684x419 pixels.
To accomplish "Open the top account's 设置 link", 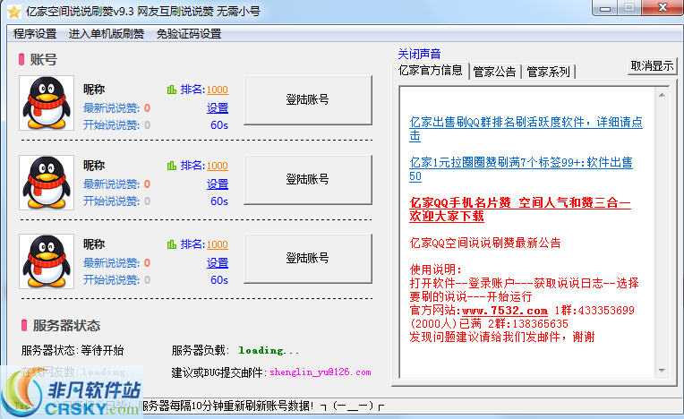I will click(218, 108).
